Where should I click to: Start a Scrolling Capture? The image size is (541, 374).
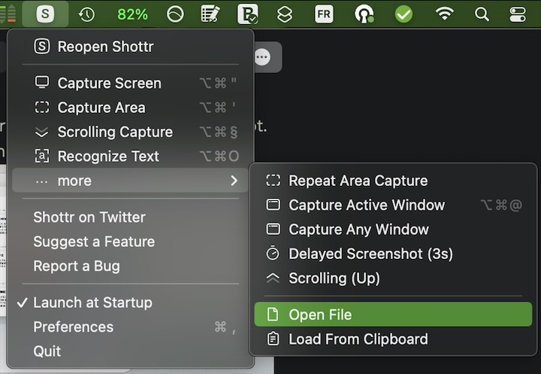[114, 132]
